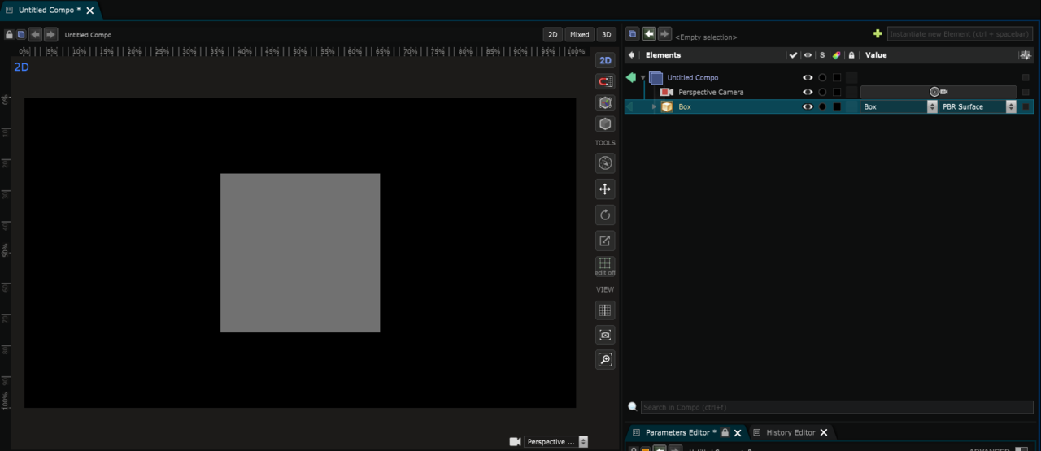Focus the Instantiate new Element field
1041x451 pixels.
960,34
